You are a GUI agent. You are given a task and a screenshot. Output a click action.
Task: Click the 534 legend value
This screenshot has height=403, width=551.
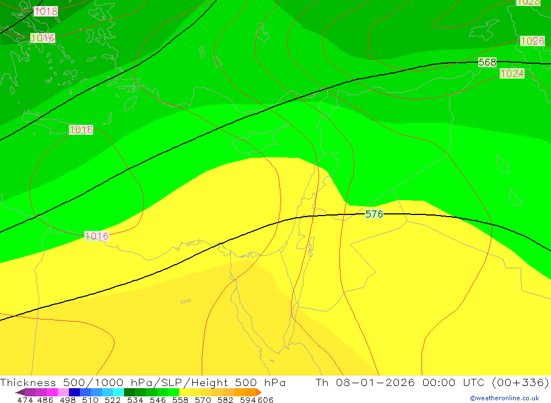click(135, 400)
